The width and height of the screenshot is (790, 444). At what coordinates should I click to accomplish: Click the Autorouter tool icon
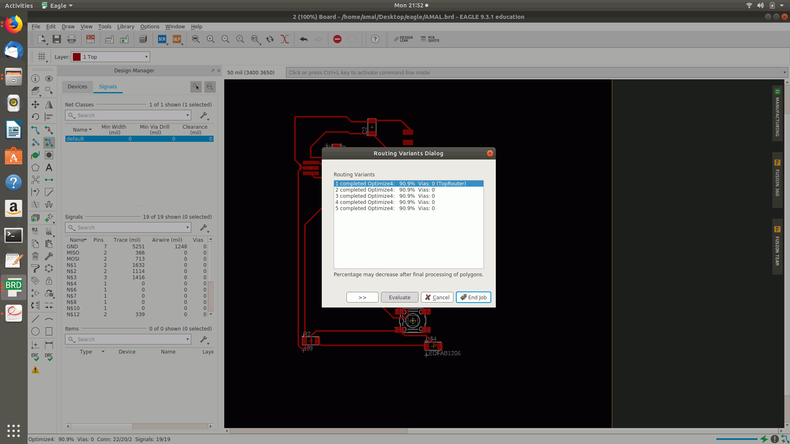point(49,143)
